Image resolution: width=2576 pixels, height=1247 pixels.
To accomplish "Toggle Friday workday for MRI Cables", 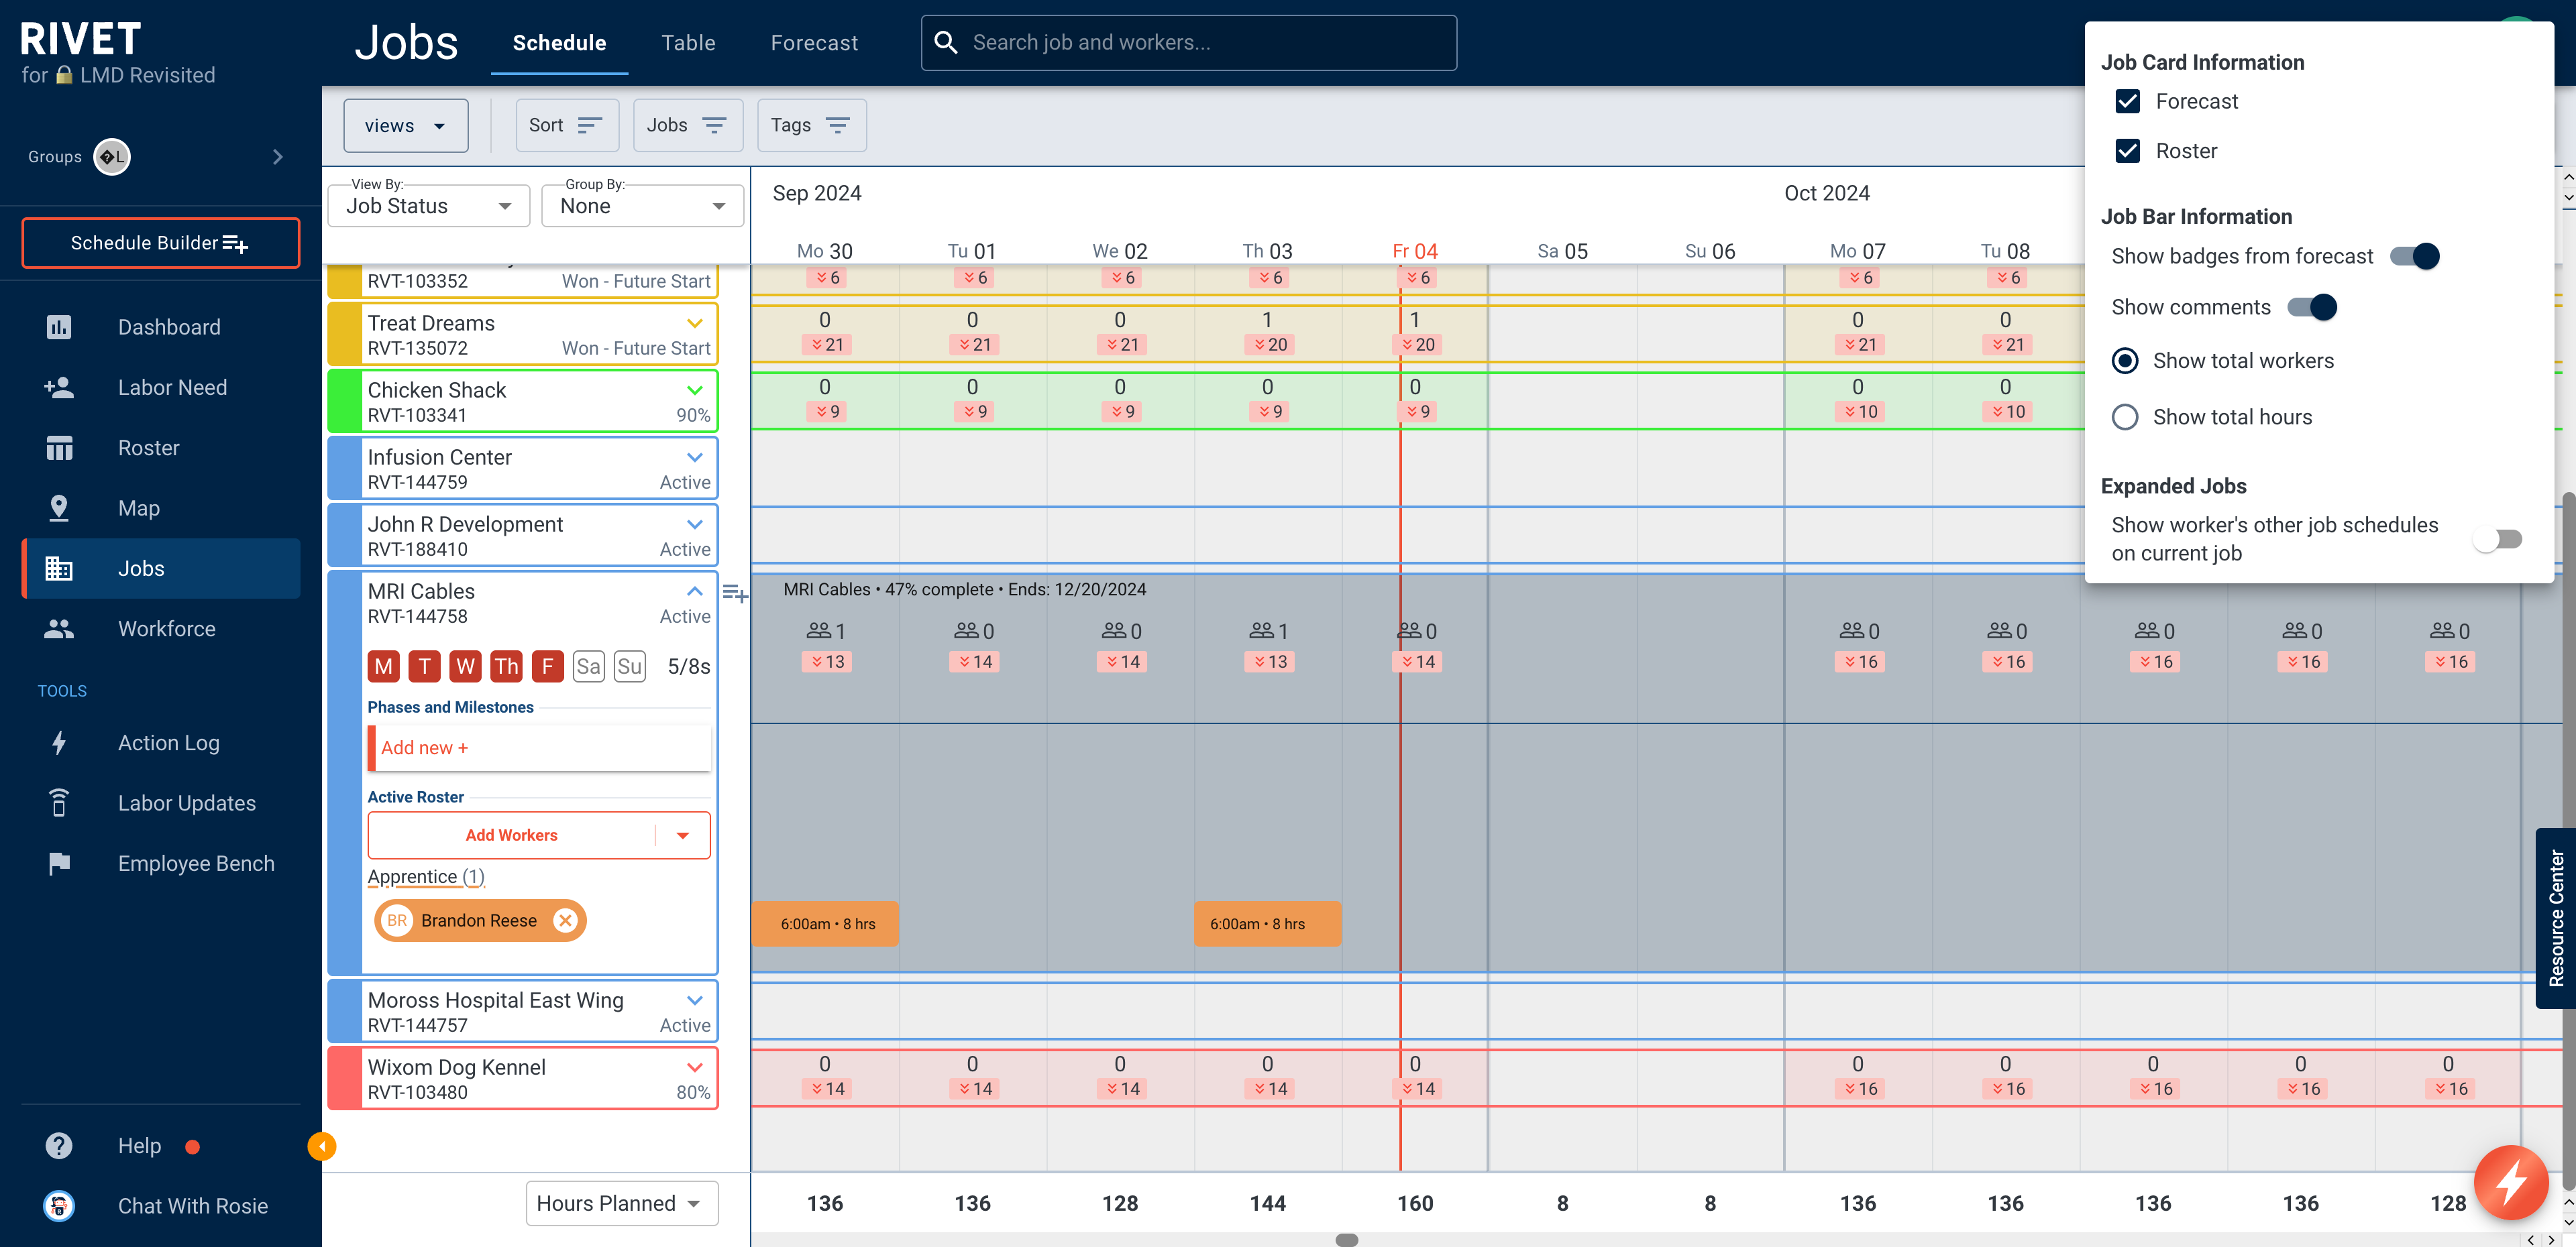I will pyautogui.click(x=547, y=666).
